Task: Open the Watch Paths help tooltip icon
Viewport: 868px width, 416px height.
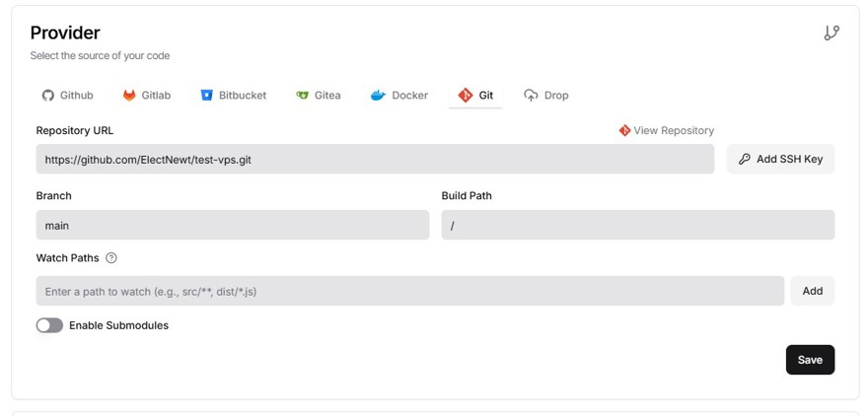Action: [111, 258]
